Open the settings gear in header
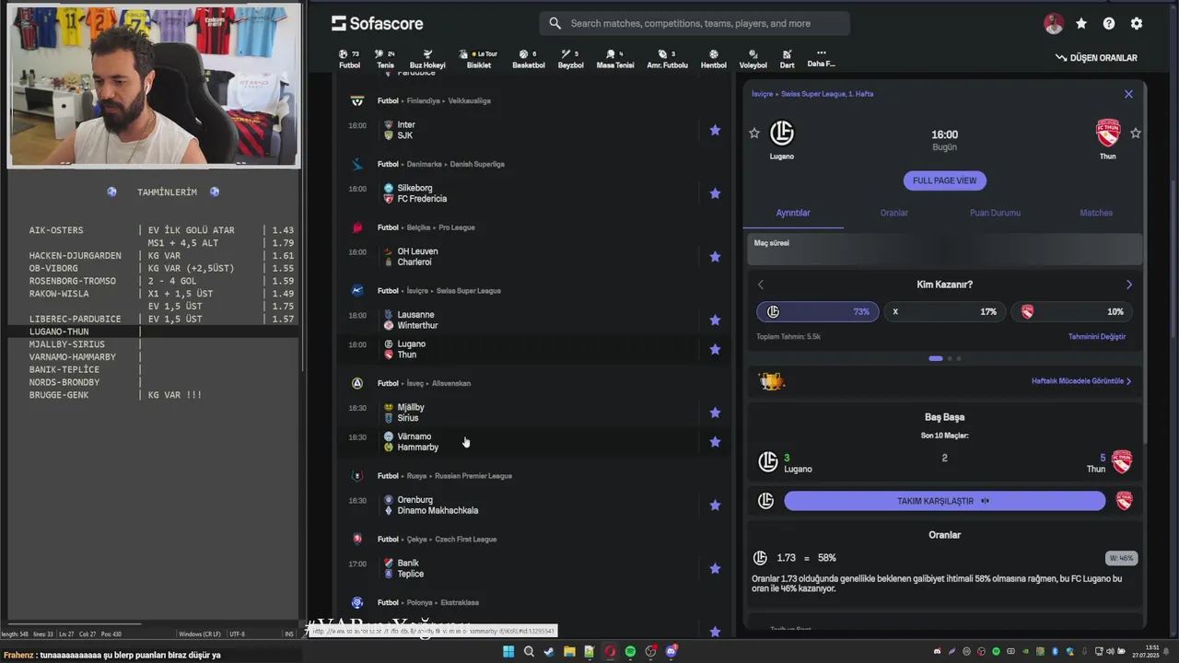The image size is (1179, 663). (1137, 24)
